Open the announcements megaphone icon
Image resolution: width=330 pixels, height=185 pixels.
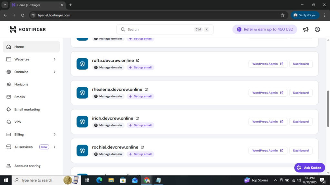(306, 30)
